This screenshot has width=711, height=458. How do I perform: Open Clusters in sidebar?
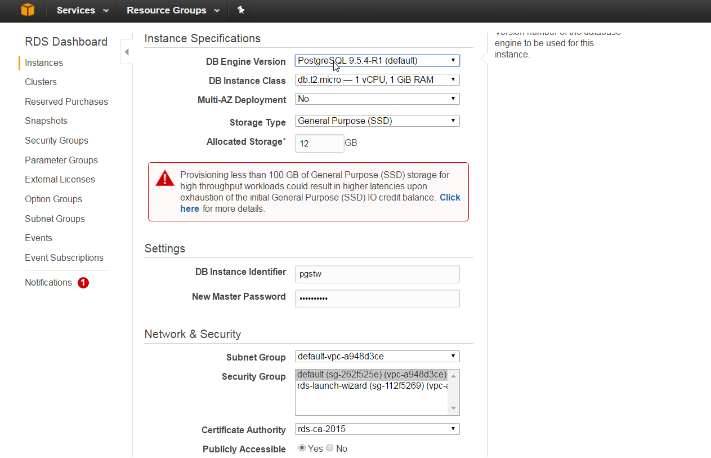click(x=41, y=82)
